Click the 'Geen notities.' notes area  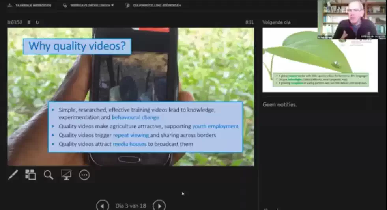pyautogui.click(x=280, y=104)
